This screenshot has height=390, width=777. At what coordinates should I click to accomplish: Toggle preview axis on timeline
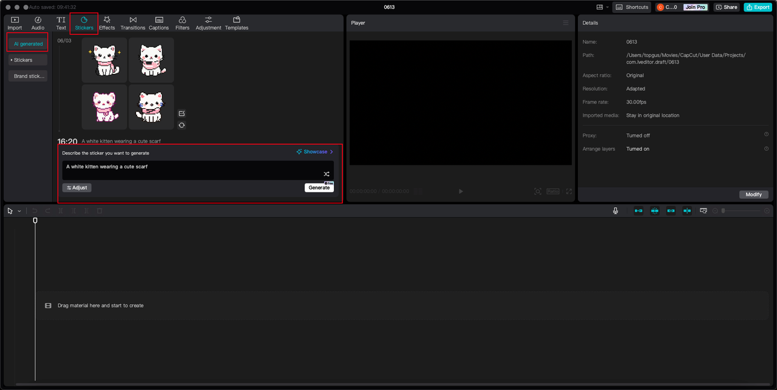click(x=687, y=211)
